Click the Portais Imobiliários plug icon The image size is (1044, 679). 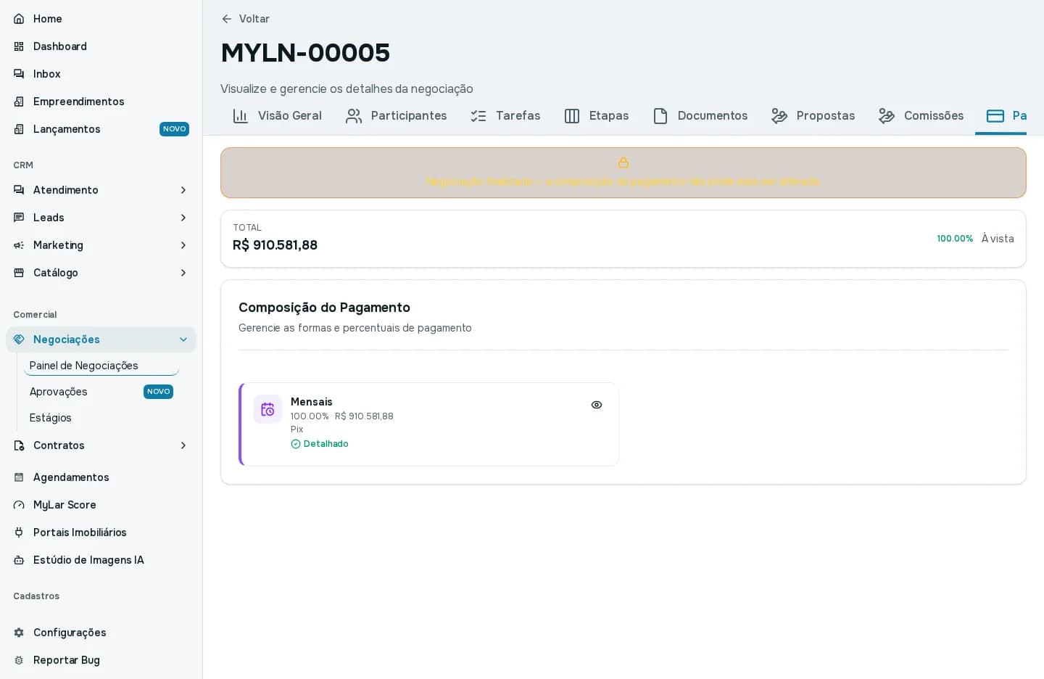(x=19, y=532)
